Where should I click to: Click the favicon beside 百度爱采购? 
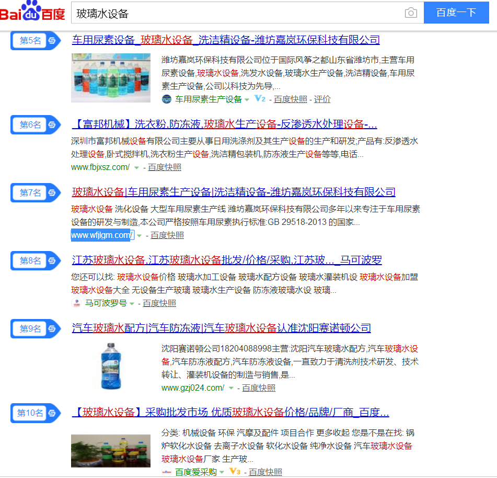tap(166, 472)
